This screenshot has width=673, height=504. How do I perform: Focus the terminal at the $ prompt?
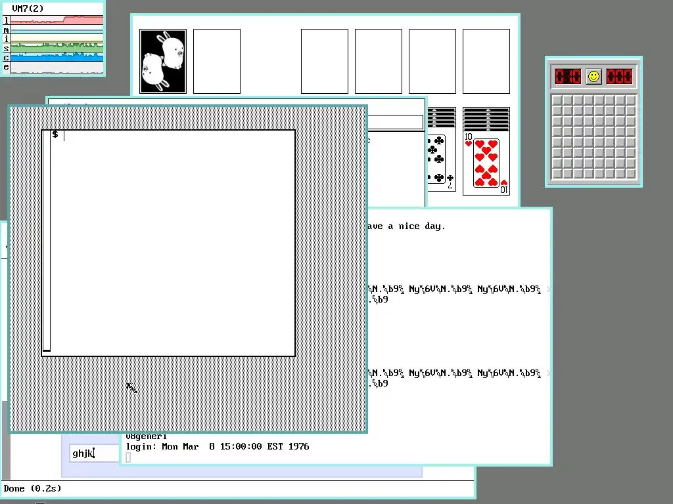tap(173, 242)
